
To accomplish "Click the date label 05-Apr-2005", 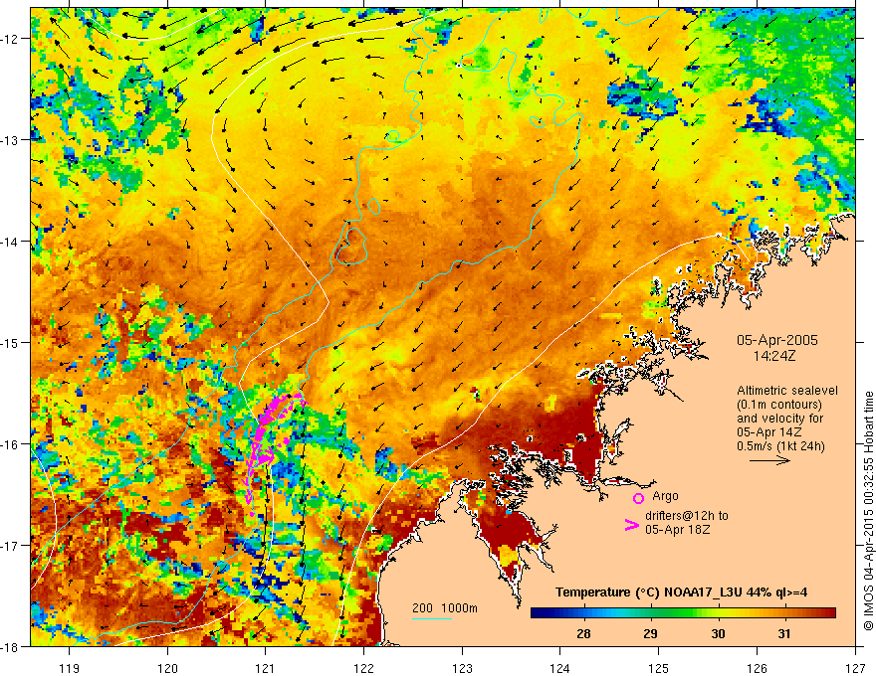I will 777,340.
